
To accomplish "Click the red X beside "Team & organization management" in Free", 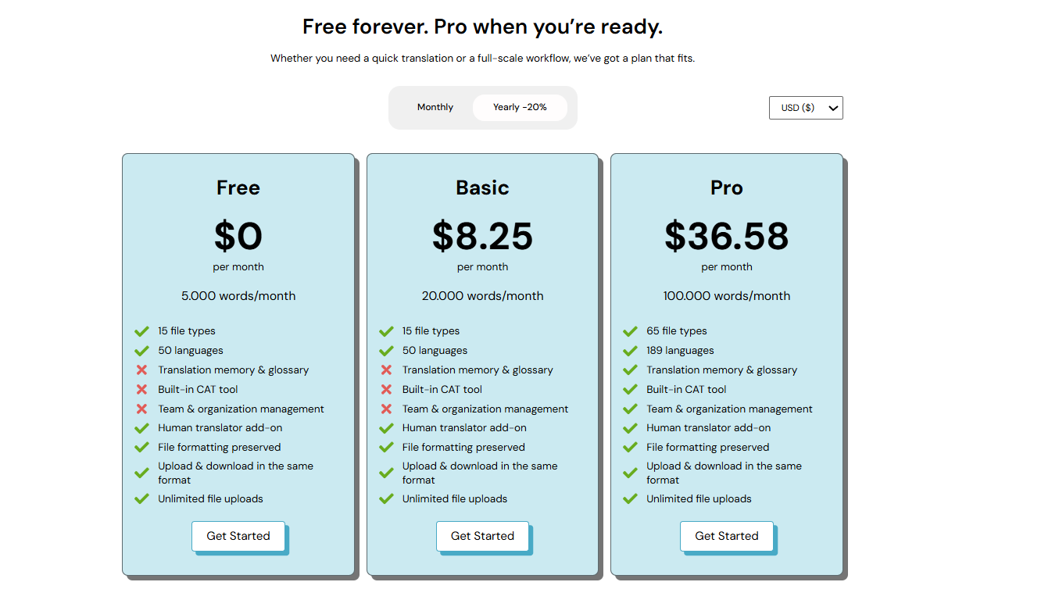I will pos(141,409).
